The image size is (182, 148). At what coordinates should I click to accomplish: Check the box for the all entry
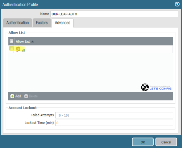coord(11,48)
